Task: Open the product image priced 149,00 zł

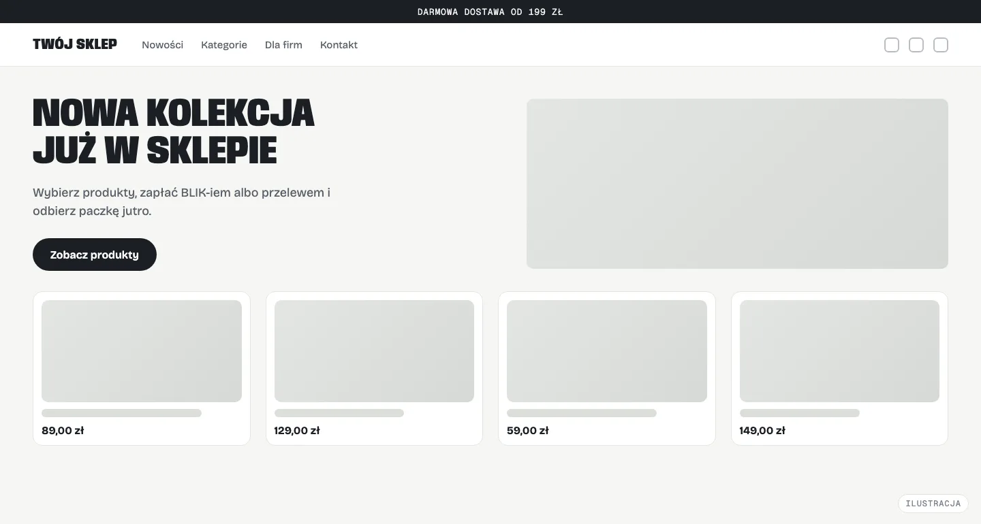Action: coord(839,351)
